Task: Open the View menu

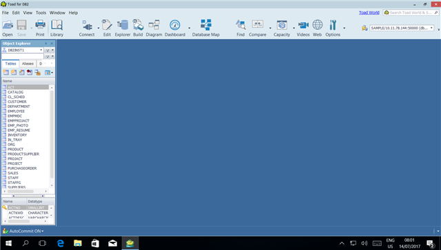Action: point(28,12)
